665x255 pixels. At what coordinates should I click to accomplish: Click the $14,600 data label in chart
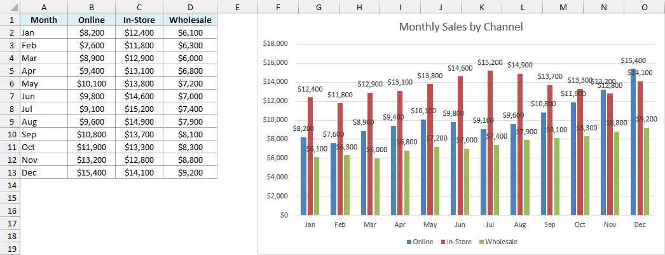click(x=460, y=68)
